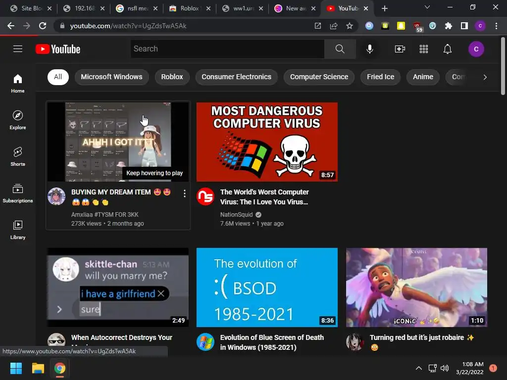Show more topic chips with right arrow
Viewport: 507px width, 380px height.
click(485, 77)
